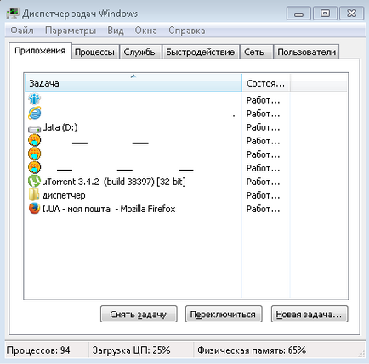Sort list by Задача column header
Screen dimensions: 369x364
click(x=133, y=83)
